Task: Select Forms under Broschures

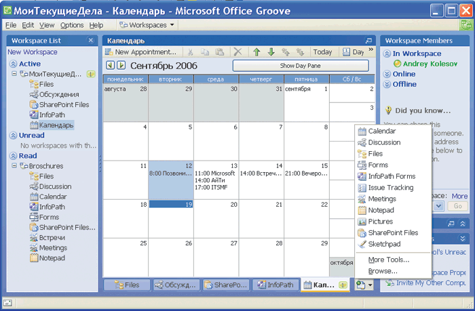Action: click(44, 217)
